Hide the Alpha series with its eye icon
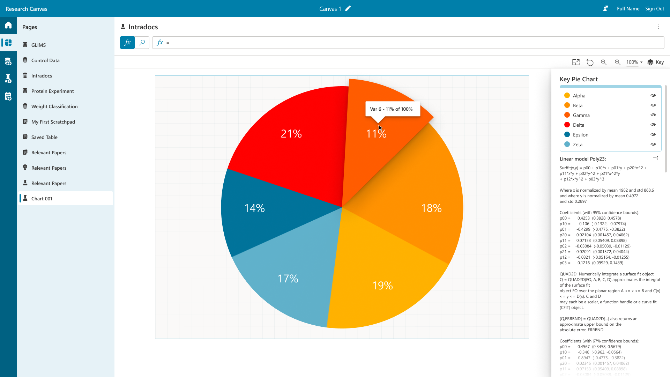The image size is (670, 377). [653, 96]
